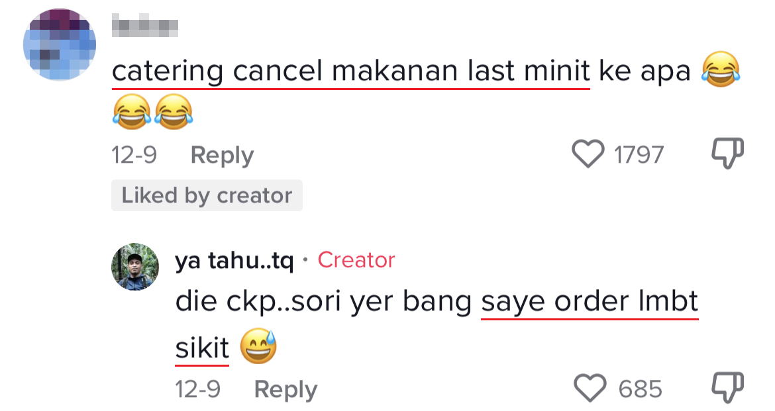This screenshot has width=775, height=411.
Task: Click the 'die ckp..sori yer bang' reply text
Action: click(325, 302)
